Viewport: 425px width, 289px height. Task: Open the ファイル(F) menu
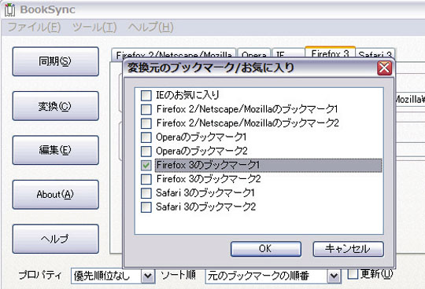click(x=34, y=27)
